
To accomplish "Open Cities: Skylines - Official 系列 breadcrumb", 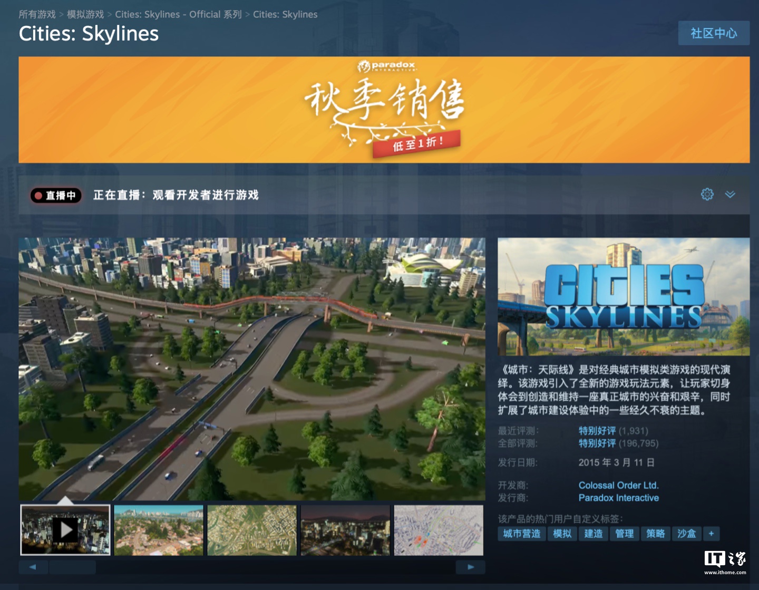I will [178, 14].
